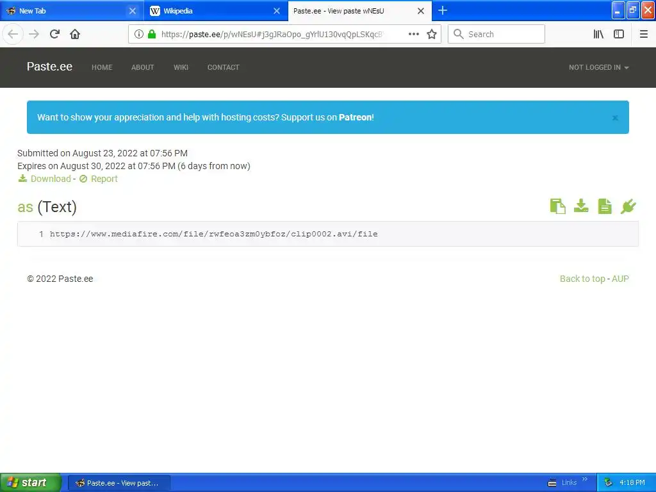Click the Download link under dates

point(44,179)
